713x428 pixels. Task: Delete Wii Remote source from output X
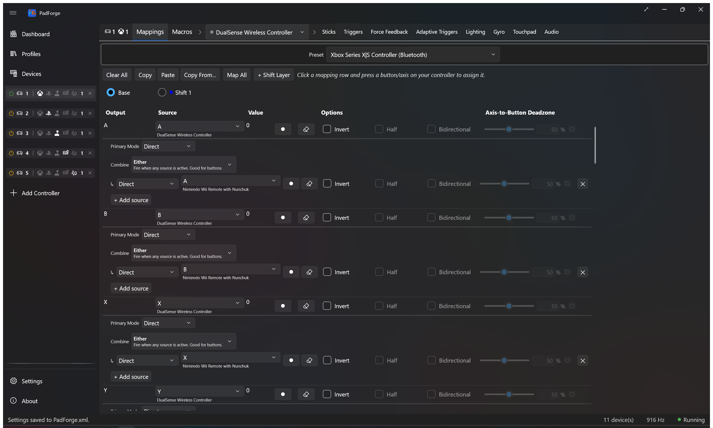(583, 361)
